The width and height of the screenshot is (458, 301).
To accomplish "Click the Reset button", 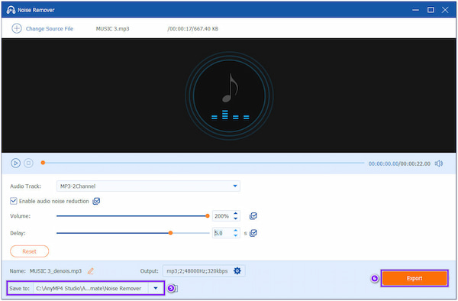I will tap(30, 251).
